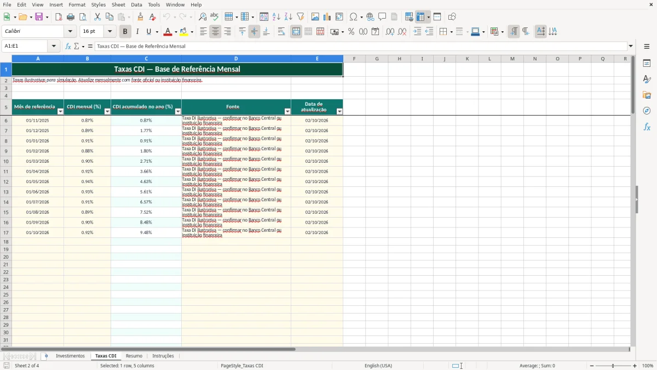Switch to Instruções sheet tab
657x370 pixels.
pos(163,356)
